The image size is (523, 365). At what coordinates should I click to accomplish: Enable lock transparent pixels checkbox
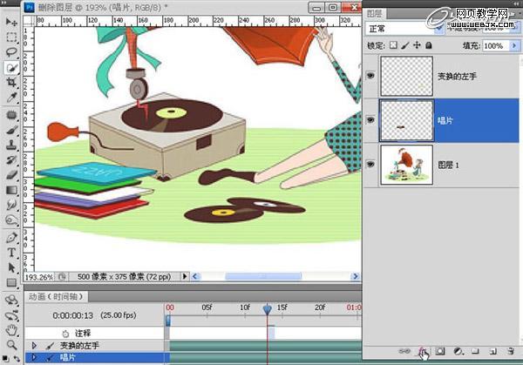393,45
